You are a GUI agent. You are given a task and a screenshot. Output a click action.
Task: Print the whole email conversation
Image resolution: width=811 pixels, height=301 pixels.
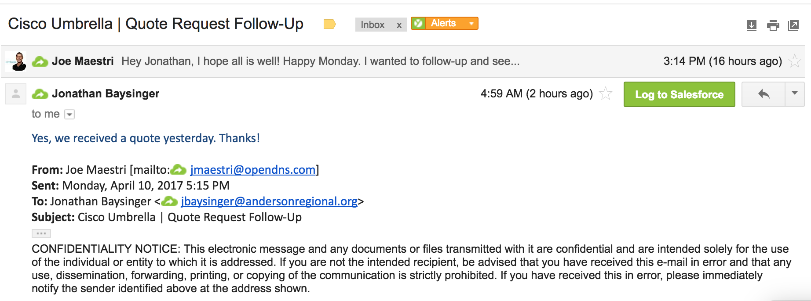click(773, 25)
